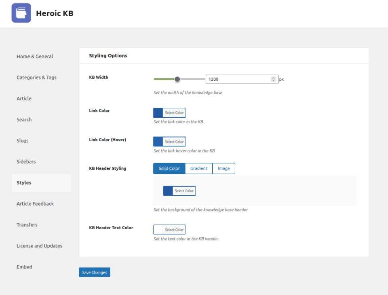Click the Save Changes button

click(x=94, y=272)
